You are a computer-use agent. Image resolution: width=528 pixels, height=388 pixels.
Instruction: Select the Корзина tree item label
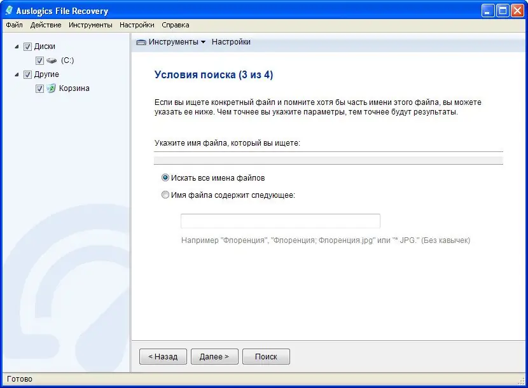tap(74, 88)
